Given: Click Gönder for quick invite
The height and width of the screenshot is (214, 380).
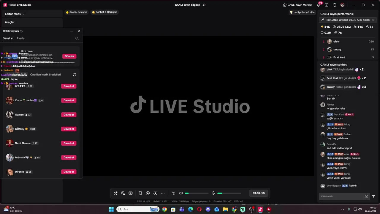Looking at the screenshot, I should 69,56.
